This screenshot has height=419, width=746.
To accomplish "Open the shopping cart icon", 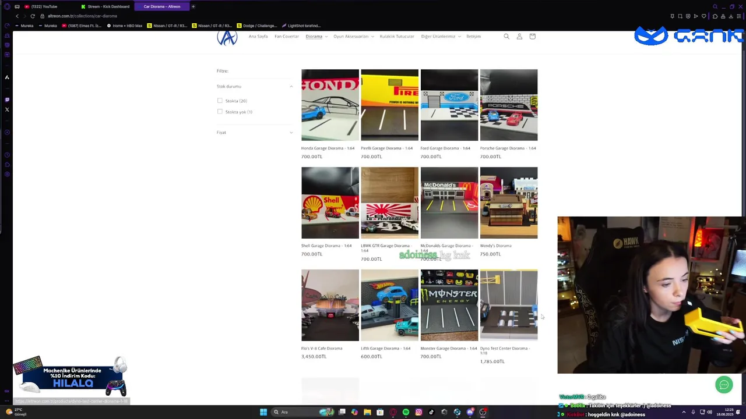I will pyautogui.click(x=532, y=37).
